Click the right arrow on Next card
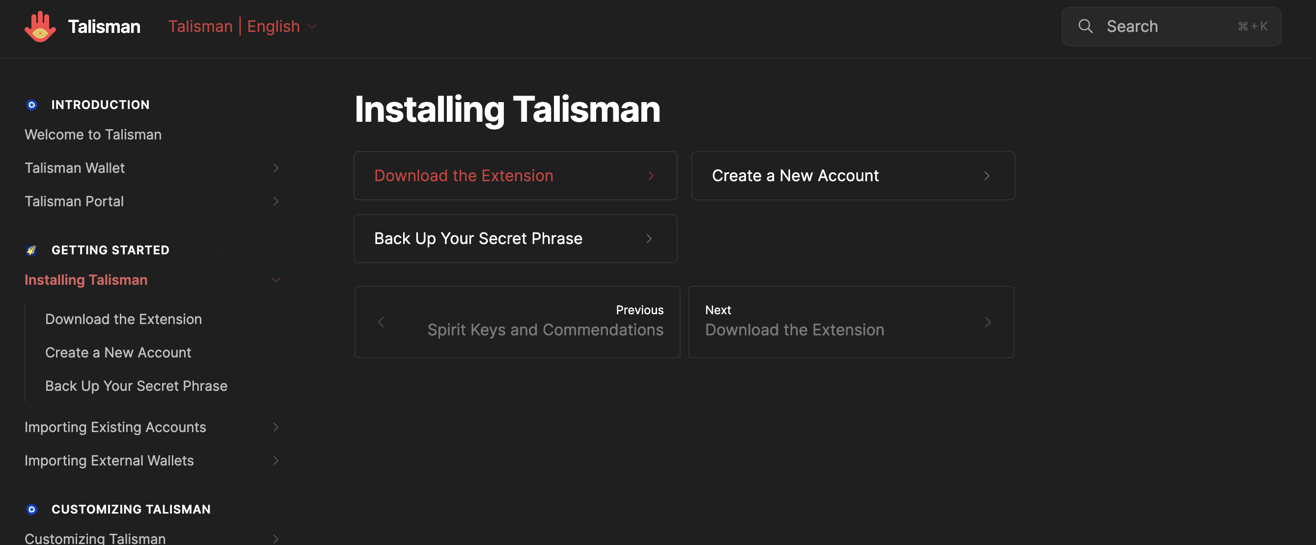The height and width of the screenshot is (545, 1316). [987, 322]
